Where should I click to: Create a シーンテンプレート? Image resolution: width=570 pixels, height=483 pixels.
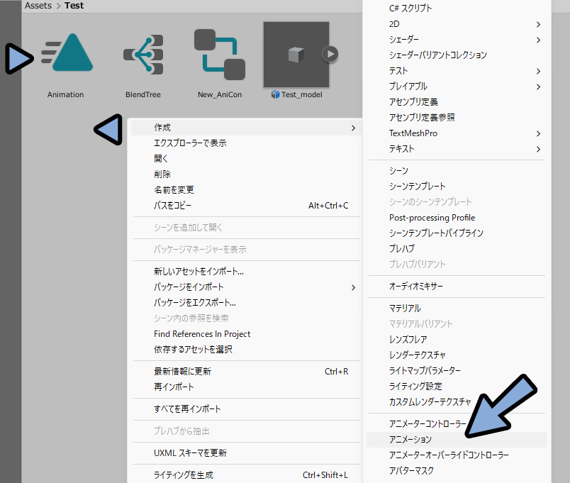click(x=457, y=187)
